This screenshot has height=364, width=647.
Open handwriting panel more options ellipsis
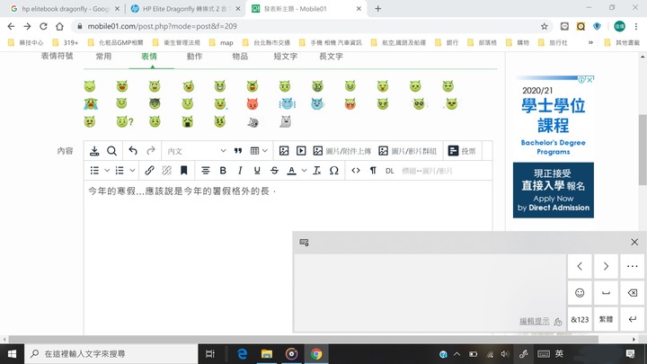coord(632,267)
